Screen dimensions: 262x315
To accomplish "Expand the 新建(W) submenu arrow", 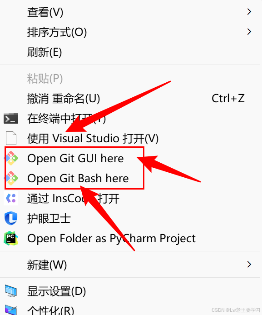I will pyautogui.click(x=249, y=265).
